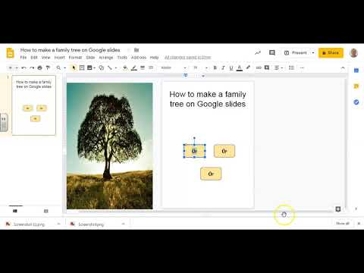Open the activity dashboard trend icon
This screenshot has height=273, width=364.
(x=258, y=53)
